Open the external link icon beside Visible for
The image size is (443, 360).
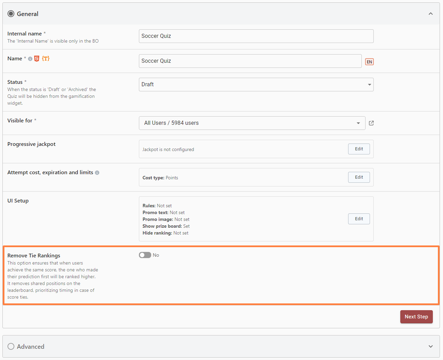(x=371, y=123)
